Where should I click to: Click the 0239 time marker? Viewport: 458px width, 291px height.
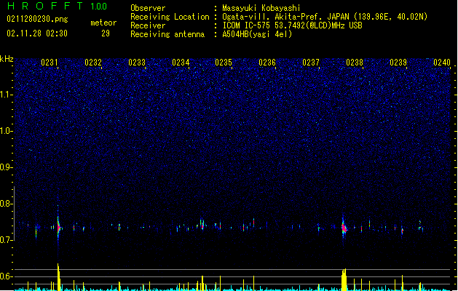[x=398, y=63]
